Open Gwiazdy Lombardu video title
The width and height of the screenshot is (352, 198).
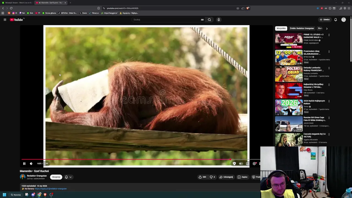click(313, 69)
